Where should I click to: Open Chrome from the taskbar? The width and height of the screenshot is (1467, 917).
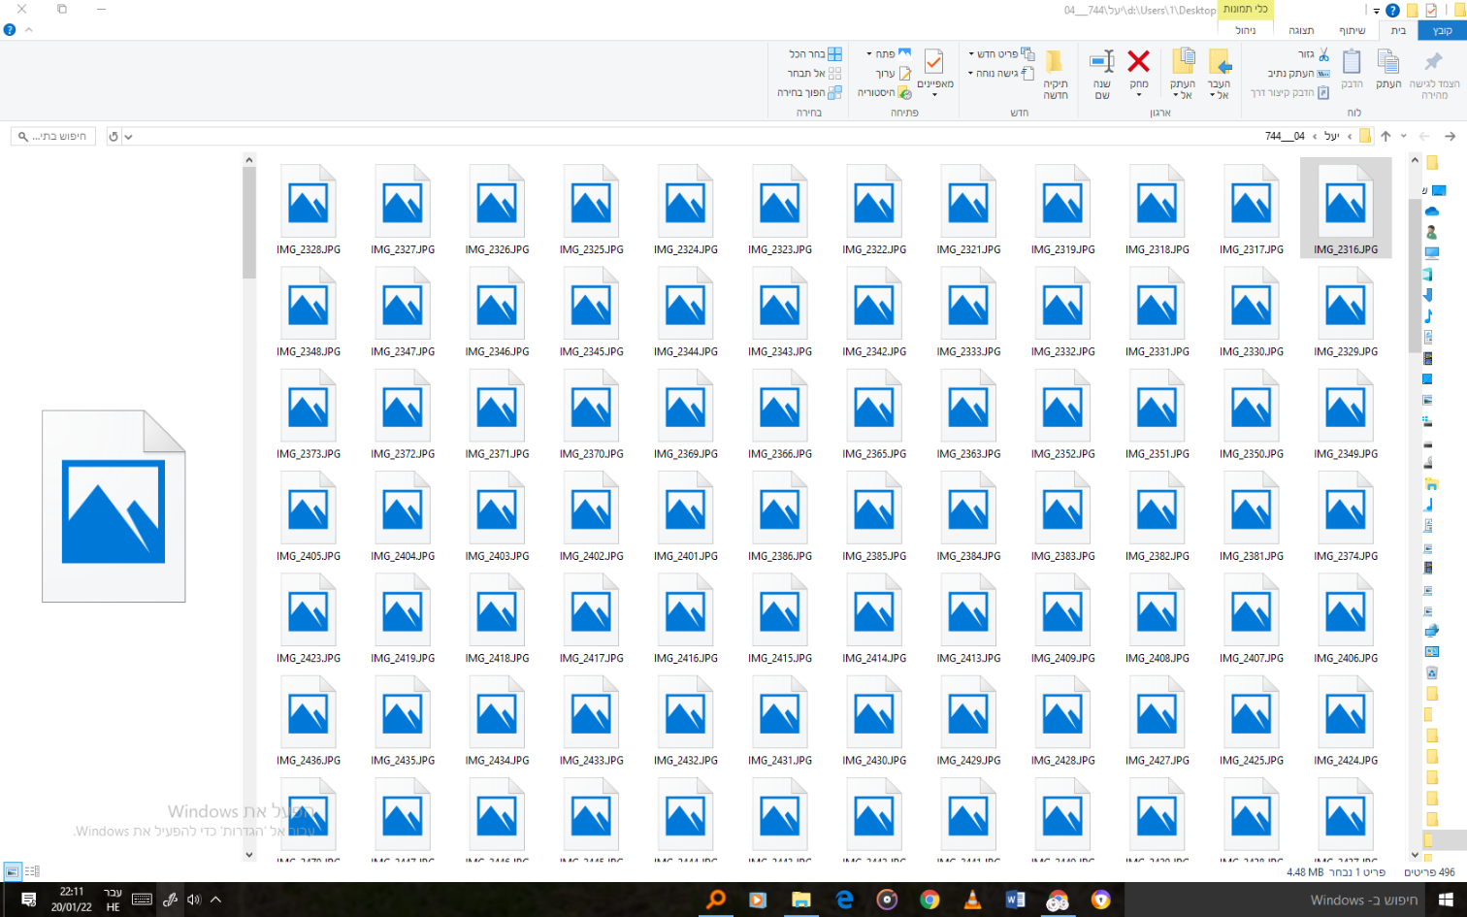click(x=929, y=900)
